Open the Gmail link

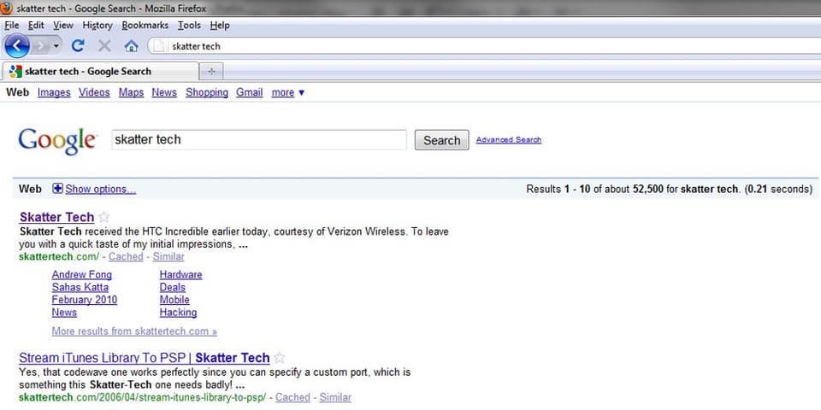tap(249, 92)
